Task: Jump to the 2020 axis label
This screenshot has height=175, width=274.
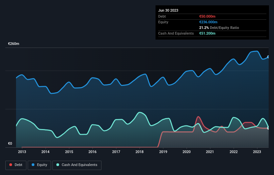Action: pyautogui.click(x=187, y=152)
